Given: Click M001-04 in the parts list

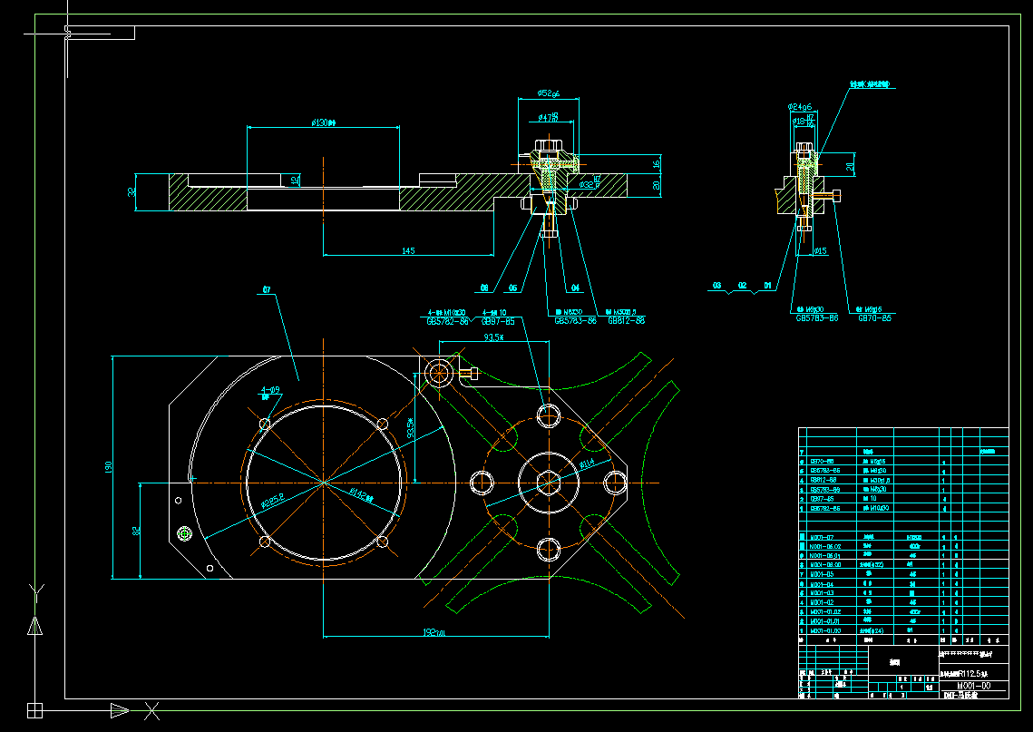Looking at the screenshot, I should pos(822,584).
